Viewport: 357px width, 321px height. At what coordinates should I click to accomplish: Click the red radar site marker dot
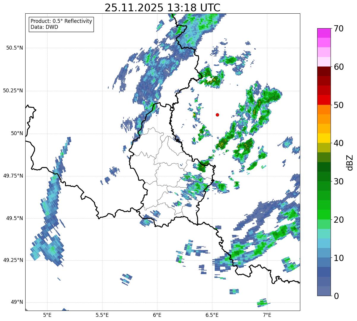click(217, 115)
